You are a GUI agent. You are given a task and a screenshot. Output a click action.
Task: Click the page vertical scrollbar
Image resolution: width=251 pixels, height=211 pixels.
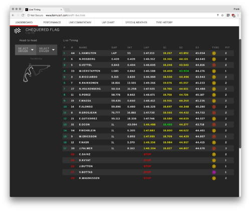[240, 94]
